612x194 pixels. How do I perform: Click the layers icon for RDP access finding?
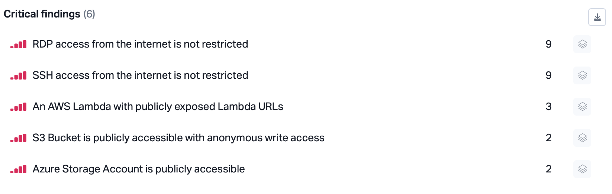(x=582, y=44)
